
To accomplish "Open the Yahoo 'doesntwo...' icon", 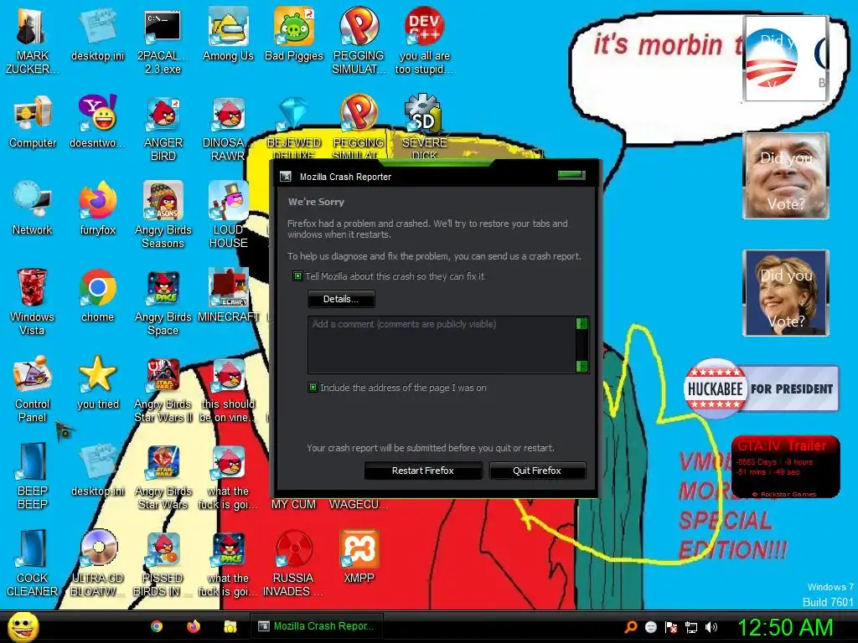I will [x=97, y=121].
